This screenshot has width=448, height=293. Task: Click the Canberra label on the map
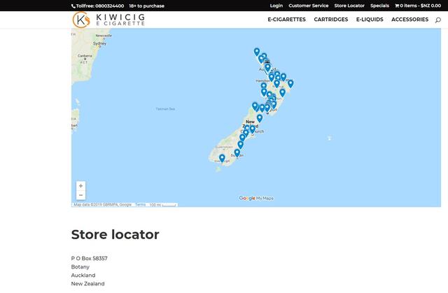tap(85, 56)
